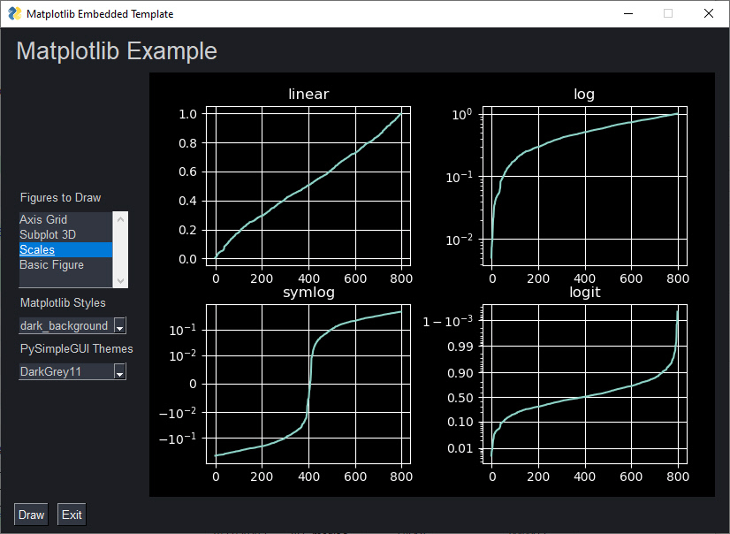
Task: Minimize the Matplotlib Embedded Template window
Action: pyautogui.click(x=627, y=13)
